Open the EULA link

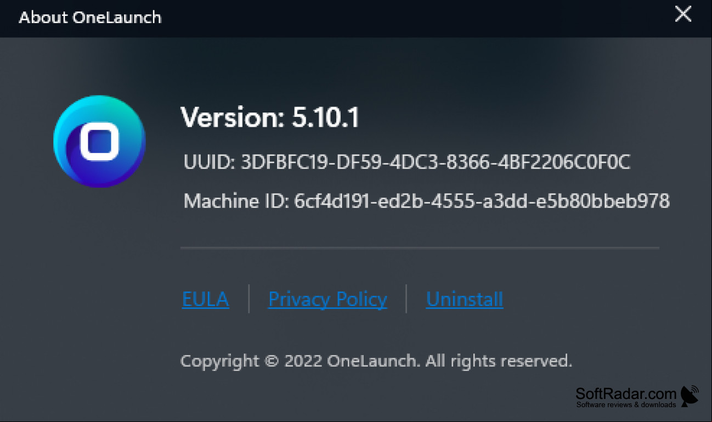[205, 299]
